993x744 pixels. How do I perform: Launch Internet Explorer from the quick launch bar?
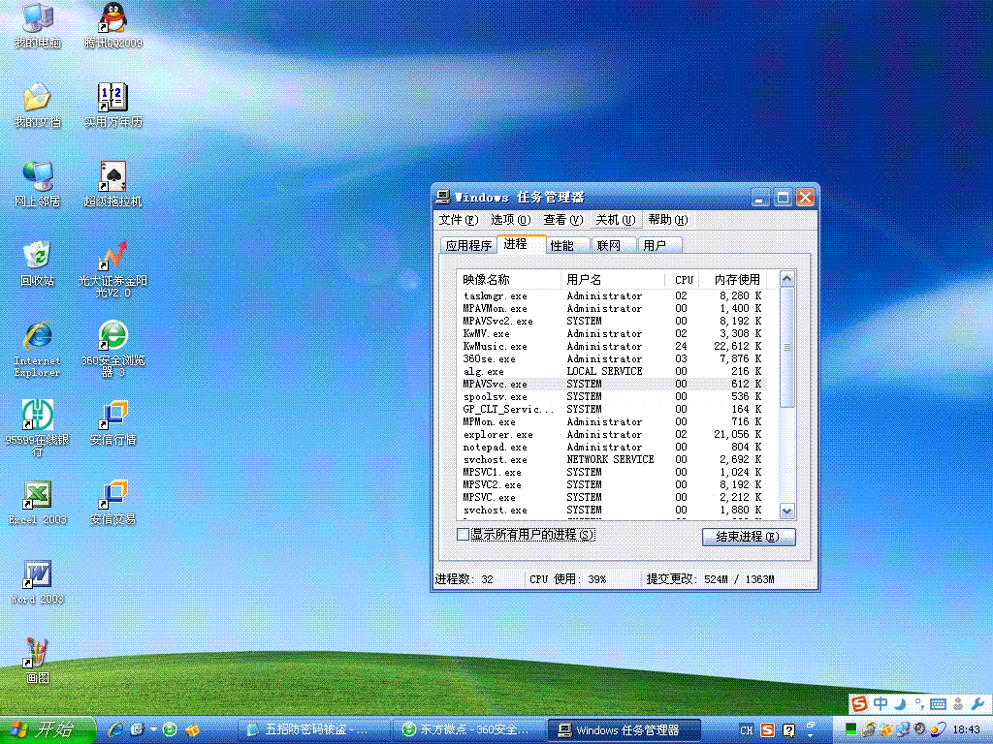116,729
